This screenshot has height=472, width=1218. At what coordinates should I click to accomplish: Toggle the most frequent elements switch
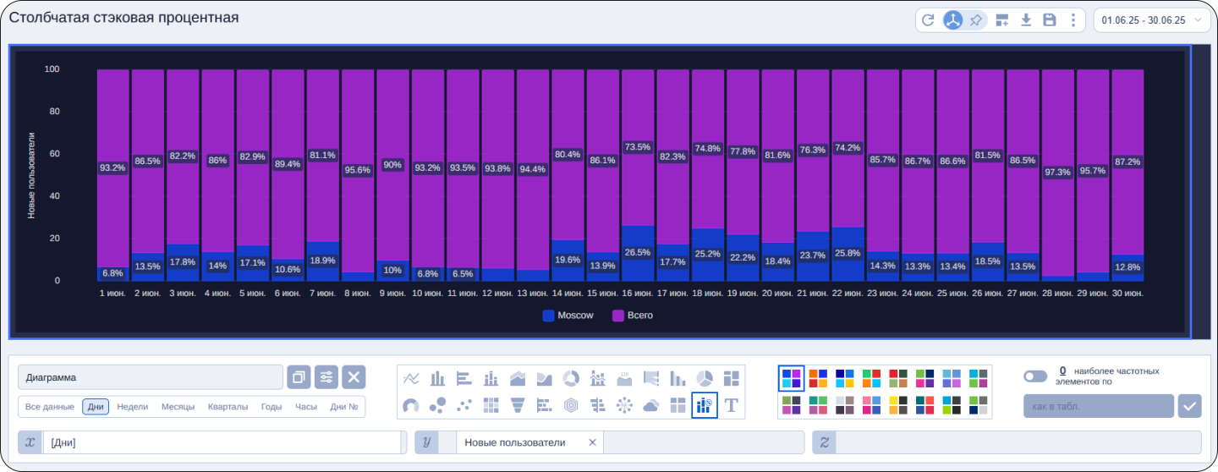point(1034,376)
